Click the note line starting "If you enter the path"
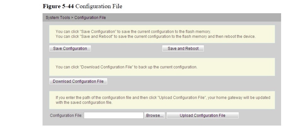The image size is (300, 135). 163,98
